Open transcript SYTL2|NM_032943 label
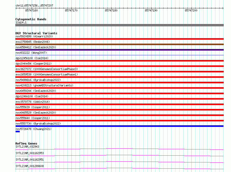The width and height of the screenshot is (231, 172). point(28,147)
